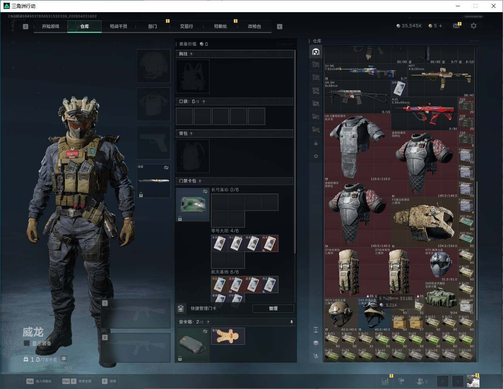The image size is (503, 389).
Task: Open the 交易行 tab
Action: click(186, 26)
